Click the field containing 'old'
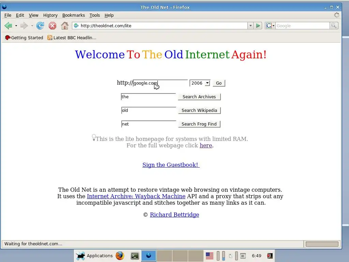349x262 pixels. [149, 110]
